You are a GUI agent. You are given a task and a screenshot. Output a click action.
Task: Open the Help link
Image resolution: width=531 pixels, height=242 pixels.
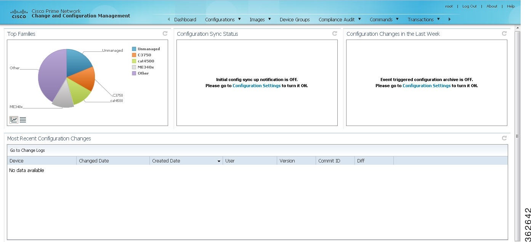(511, 6)
